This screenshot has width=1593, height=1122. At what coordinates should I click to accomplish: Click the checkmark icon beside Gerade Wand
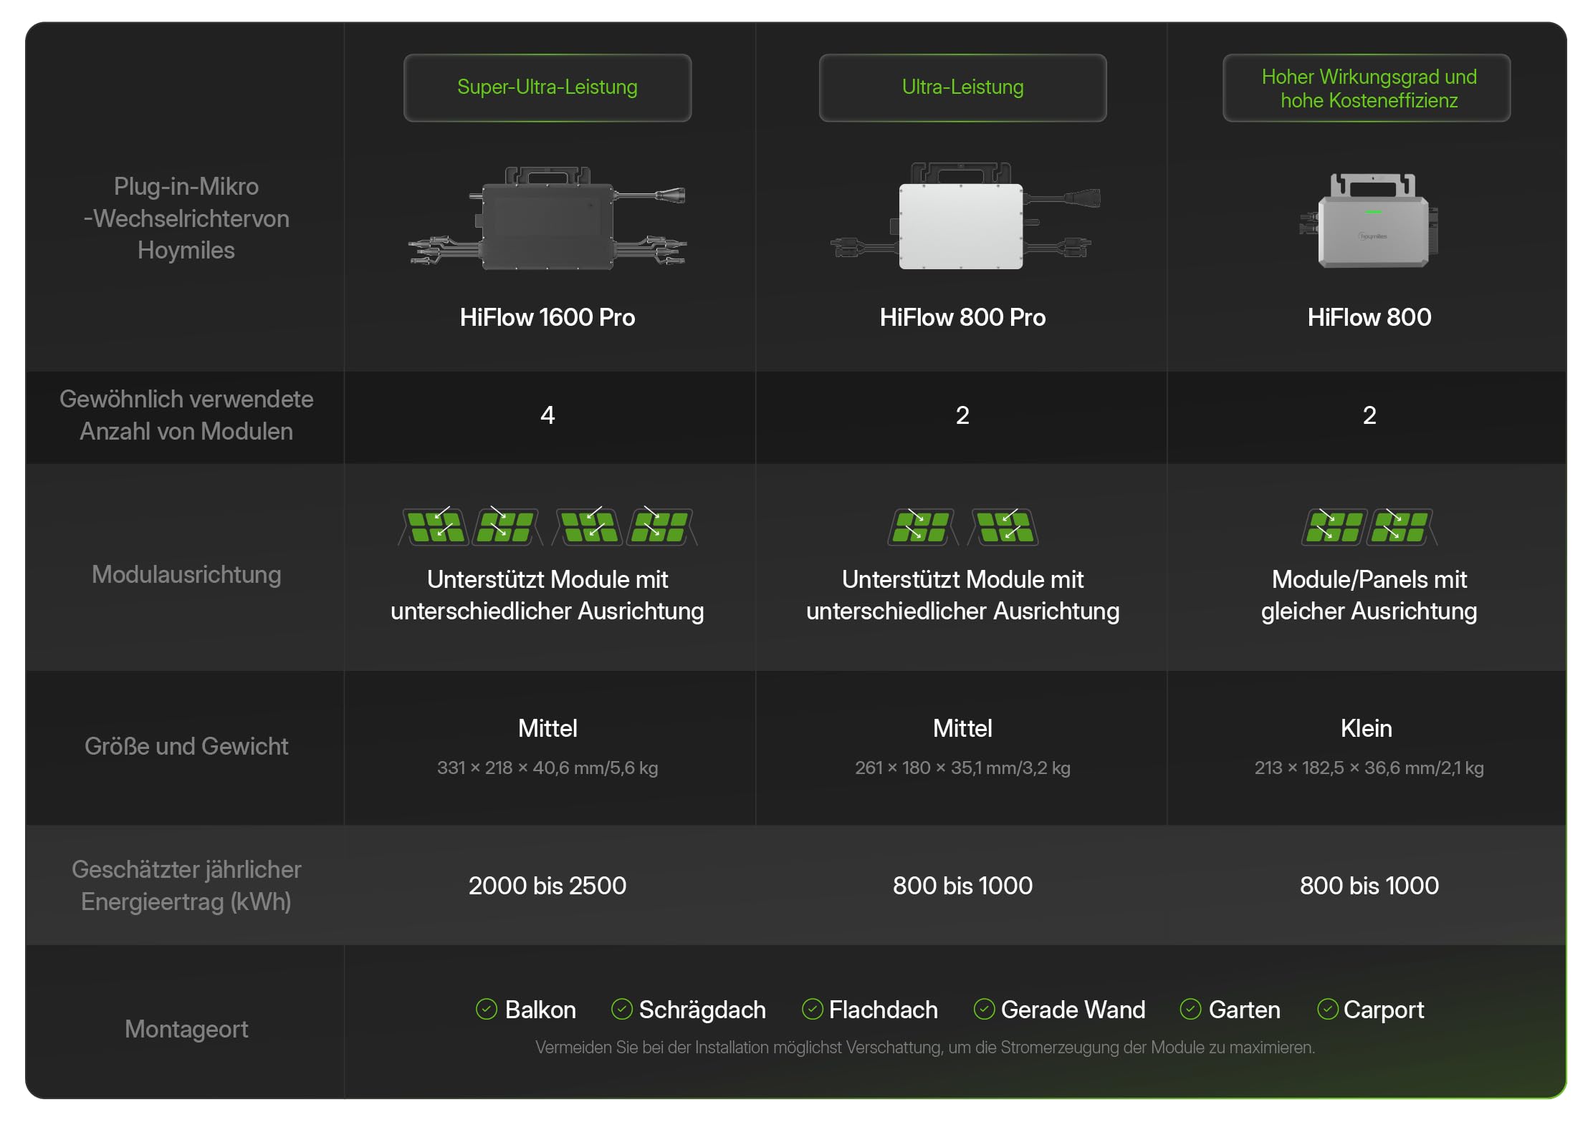point(984,1009)
